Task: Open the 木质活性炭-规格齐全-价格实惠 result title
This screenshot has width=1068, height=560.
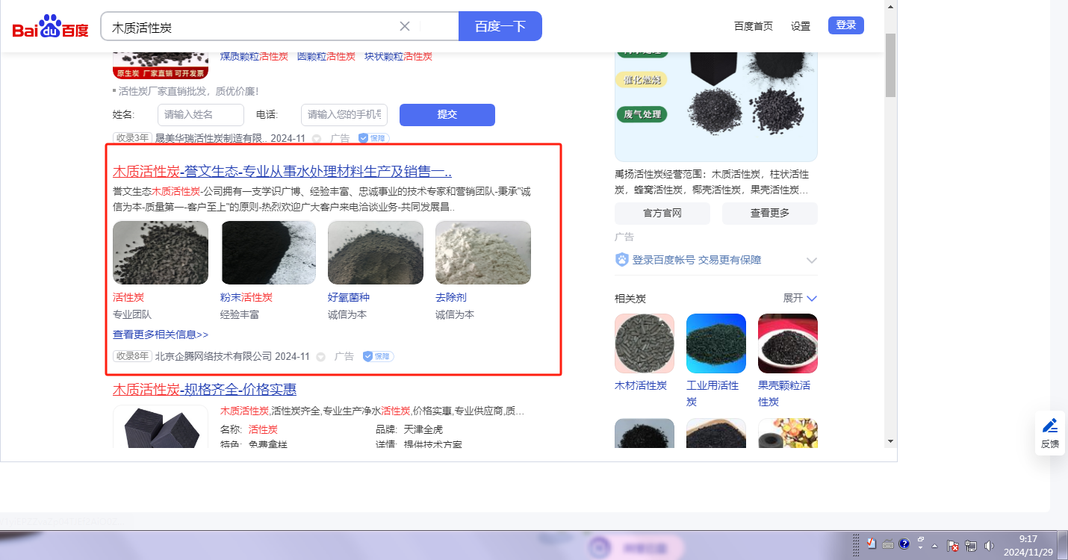Action: pos(205,389)
